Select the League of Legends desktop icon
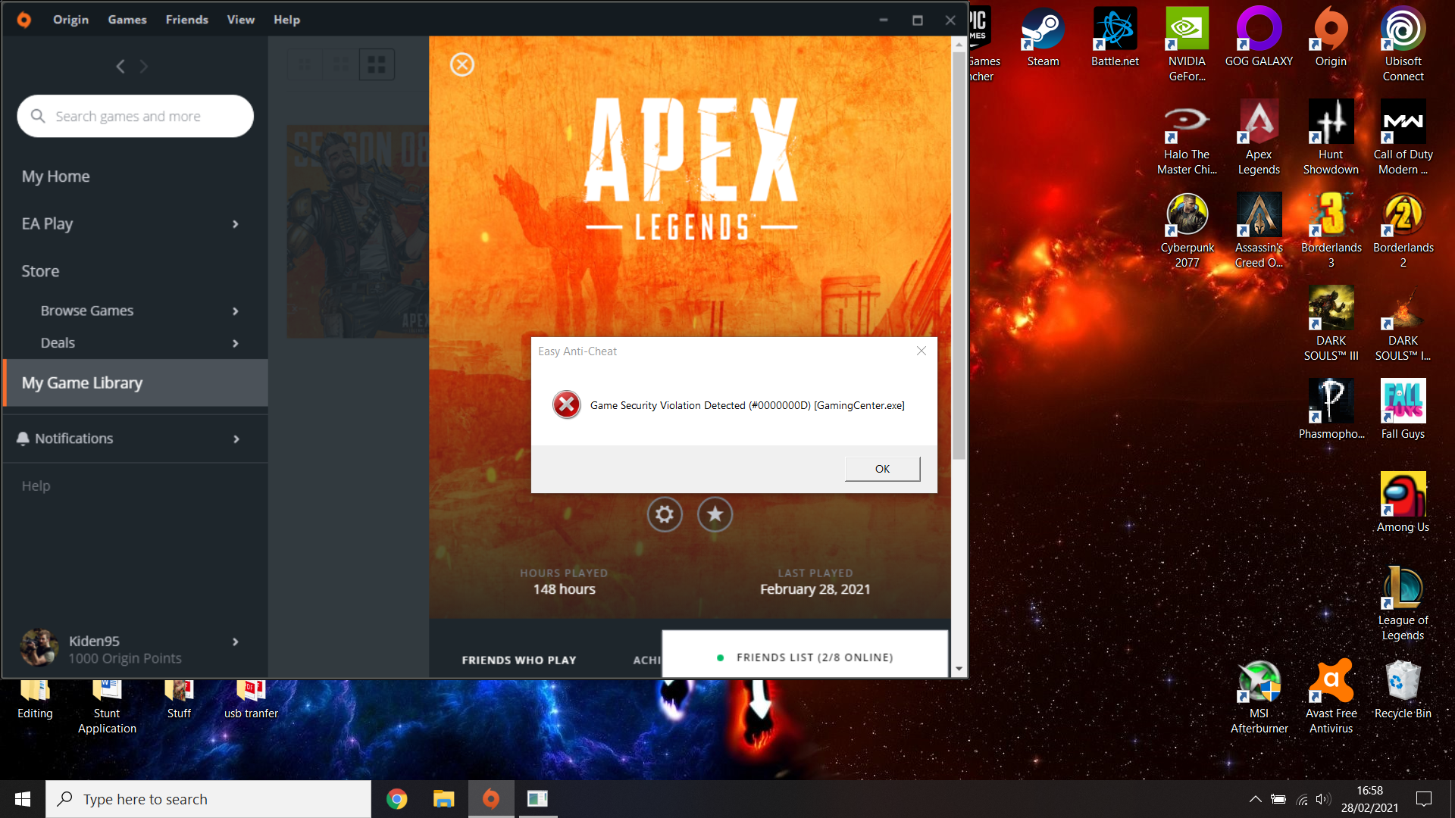The width and height of the screenshot is (1455, 818). click(1403, 604)
